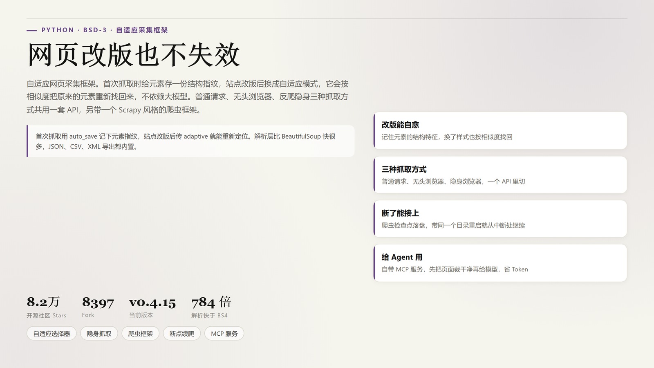Select the 爬虫框架 tag pill
The height and width of the screenshot is (368, 654).
(140, 334)
